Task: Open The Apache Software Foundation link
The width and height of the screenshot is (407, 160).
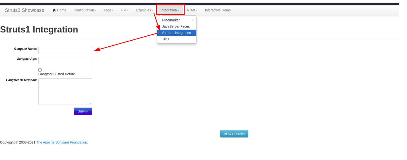Action: (62, 142)
